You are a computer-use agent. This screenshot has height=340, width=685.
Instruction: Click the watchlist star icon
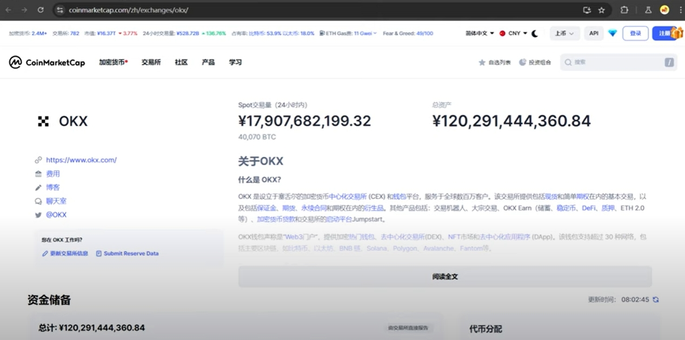click(482, 63)
